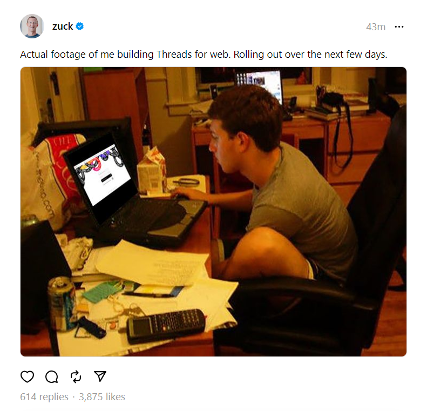The image size is (427, 411).
Task: Like the post with the heart icon
Action: pos(27,376)
